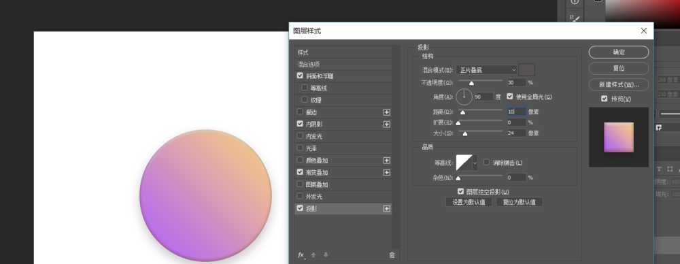The image size is (680, 264).
Task: Click the plus icon beside 描边 (Stroke)
Action: coord(387,112)
